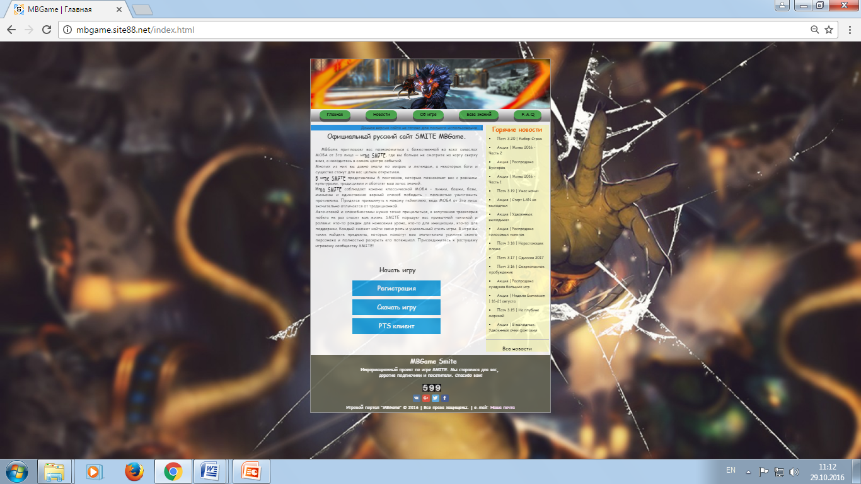Click the Action Center flag tray icon
The height and width of the screenshot is (484, 861).
(x=763, y=471)
